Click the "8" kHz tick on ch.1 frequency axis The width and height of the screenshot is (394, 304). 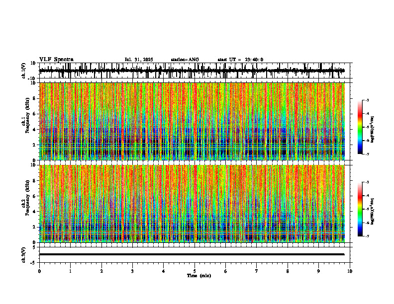pos(35,98)
